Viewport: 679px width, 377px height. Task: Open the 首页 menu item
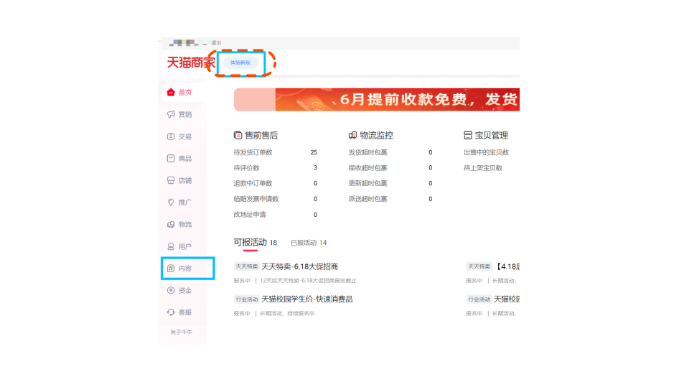tap(184, 93)
